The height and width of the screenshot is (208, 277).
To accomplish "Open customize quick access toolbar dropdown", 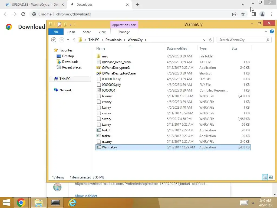I will [71, 24].
